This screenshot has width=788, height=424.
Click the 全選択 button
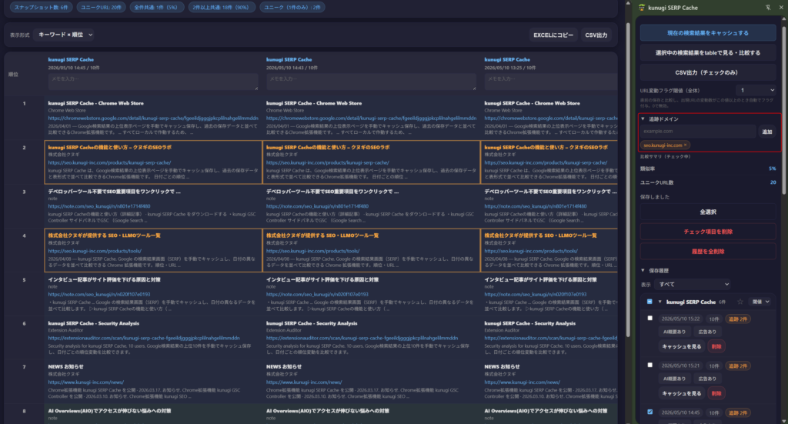708,212
